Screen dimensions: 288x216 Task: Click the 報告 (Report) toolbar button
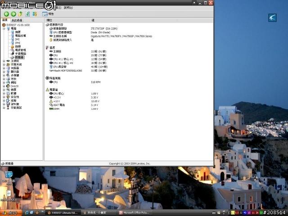(48, 14)
